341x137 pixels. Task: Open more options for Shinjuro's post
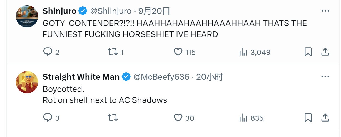coord(325,11)
